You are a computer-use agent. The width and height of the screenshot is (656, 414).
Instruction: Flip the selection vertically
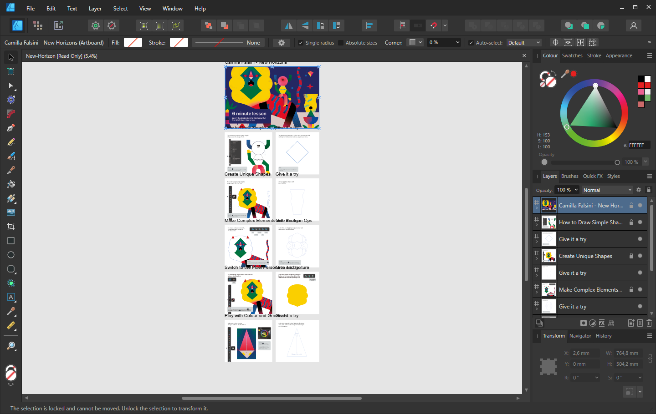304,25
